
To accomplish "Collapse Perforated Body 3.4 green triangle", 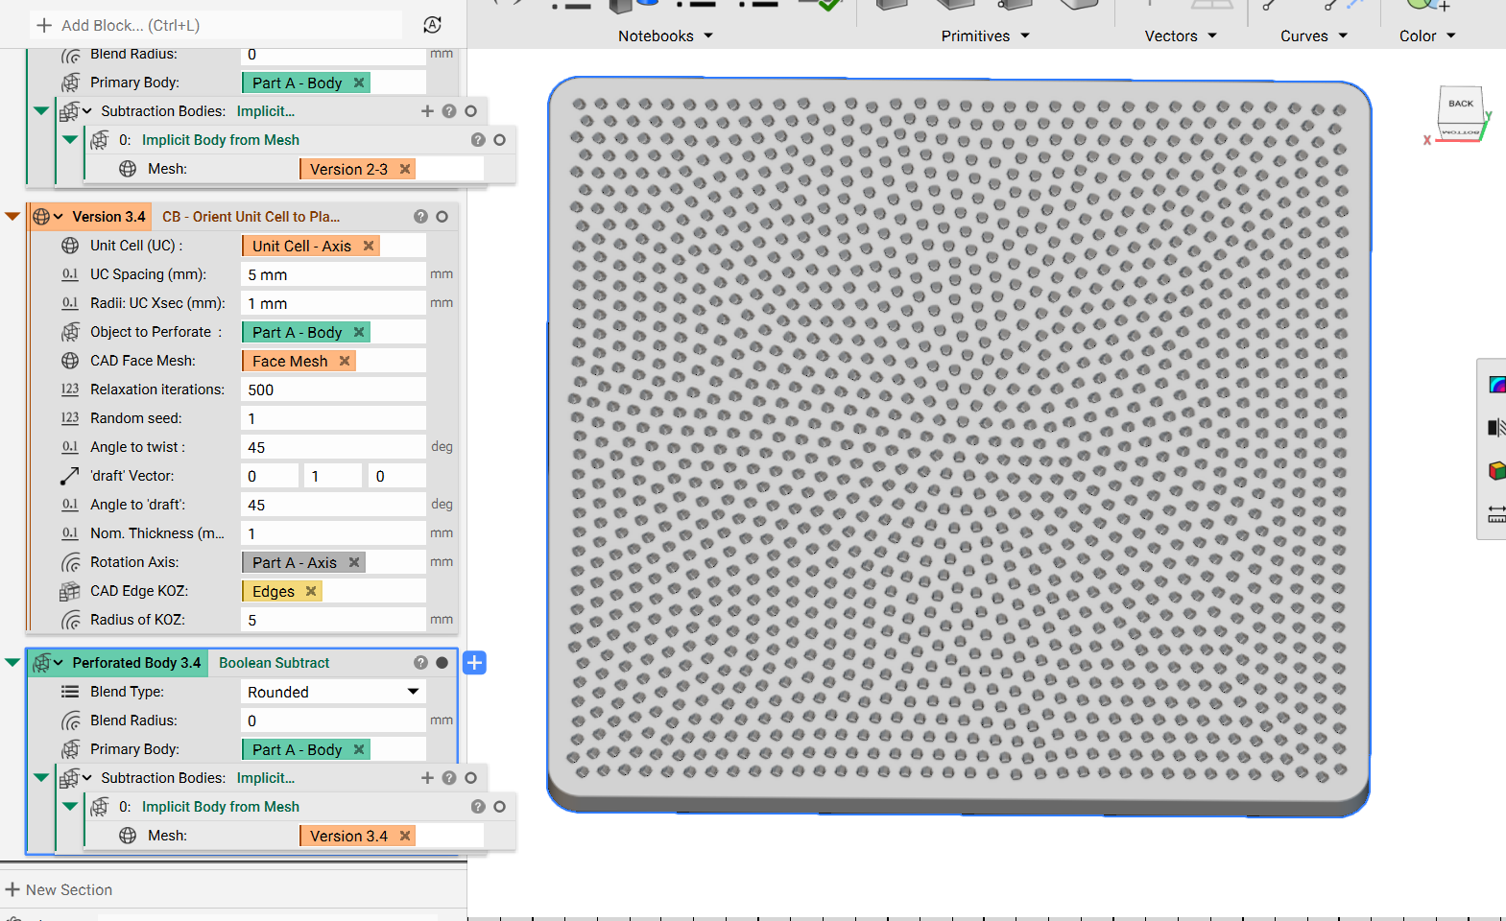I will click(x=12, y=663).
